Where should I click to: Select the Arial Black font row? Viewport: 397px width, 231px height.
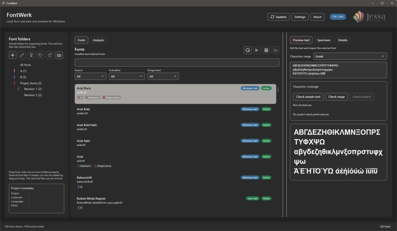pos(175,94)
